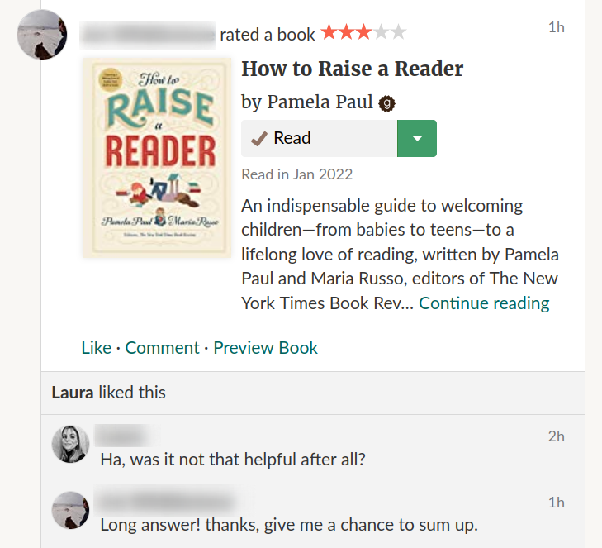
Task: Open the How to Raise a Reader cover
Action: click(x=157, y=157)
